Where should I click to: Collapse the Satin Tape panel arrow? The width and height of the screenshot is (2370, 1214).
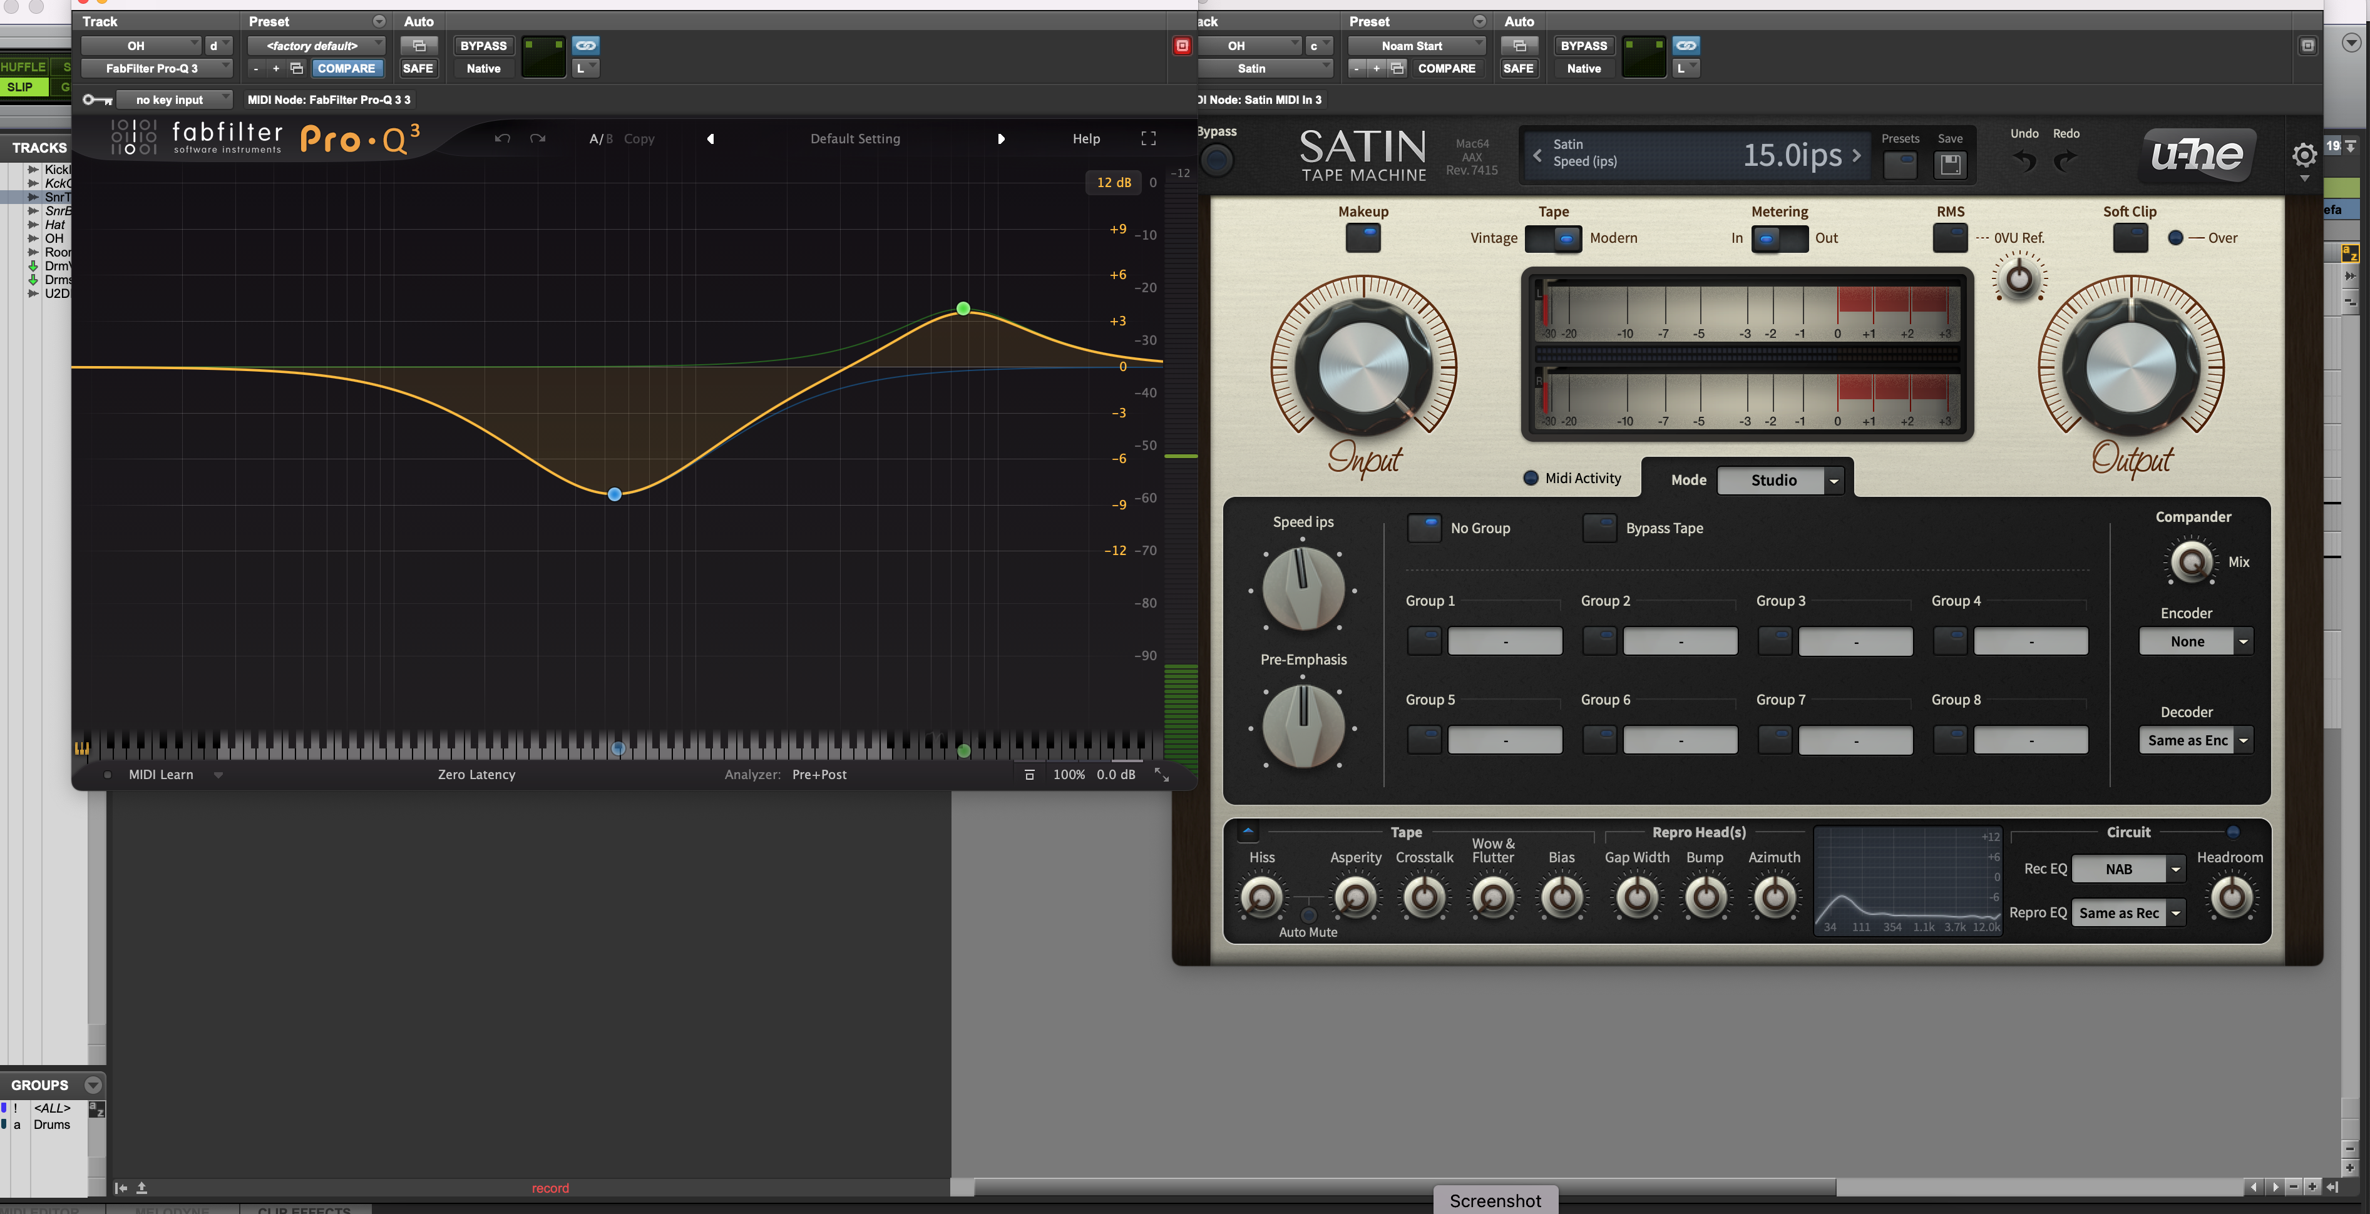tap(1248, 832)
